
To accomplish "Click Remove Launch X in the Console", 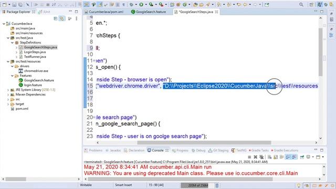I will pyautogui.click(x=255, y=157).
